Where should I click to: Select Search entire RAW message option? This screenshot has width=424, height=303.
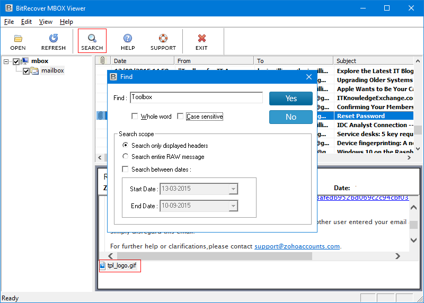(x=125, y=156)
